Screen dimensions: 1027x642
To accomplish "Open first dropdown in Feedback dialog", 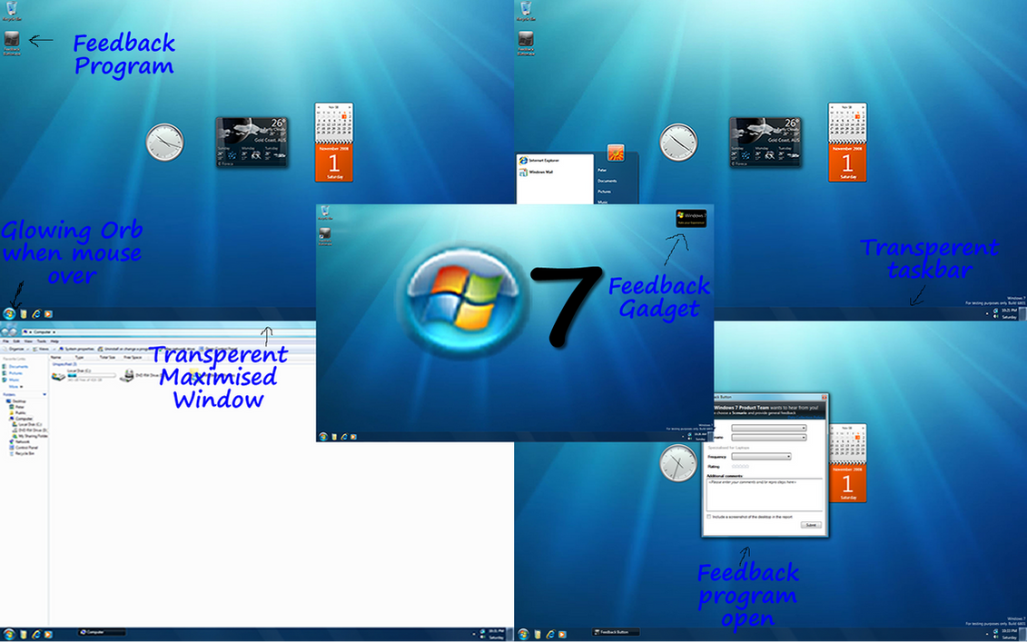I will point(769,428).
